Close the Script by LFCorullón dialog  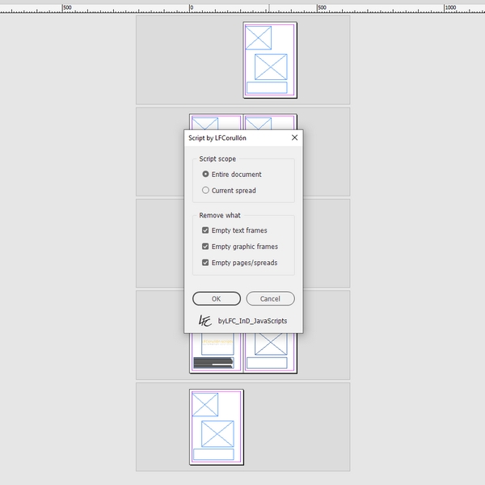click(x=294, y=137)
